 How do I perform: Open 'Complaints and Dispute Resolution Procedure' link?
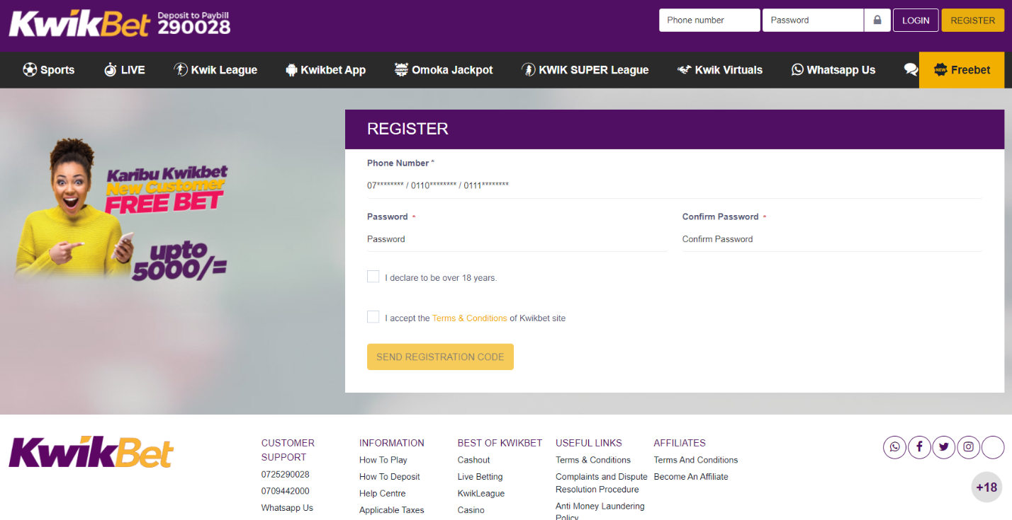pyautogui.click(x=602, y=483)
